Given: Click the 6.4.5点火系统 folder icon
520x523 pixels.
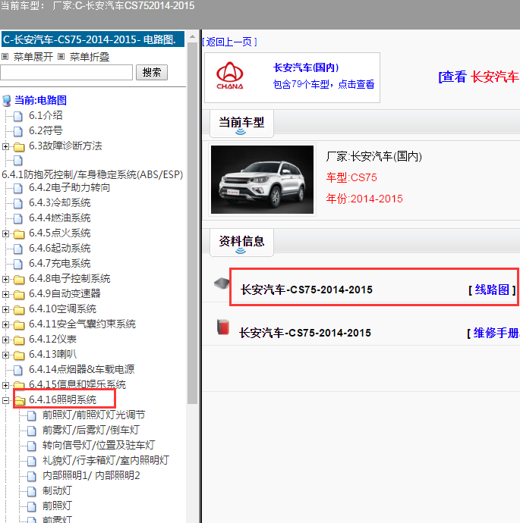Looking at the screenshot, I should click(x=19, y=233).
